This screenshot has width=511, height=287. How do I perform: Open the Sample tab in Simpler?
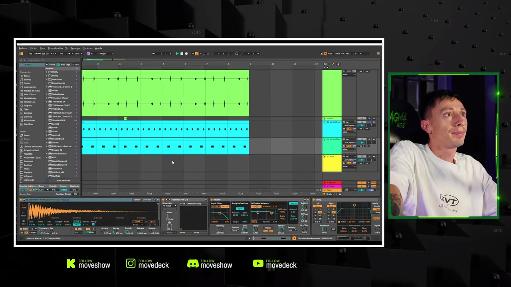click(x=137, y=200)
